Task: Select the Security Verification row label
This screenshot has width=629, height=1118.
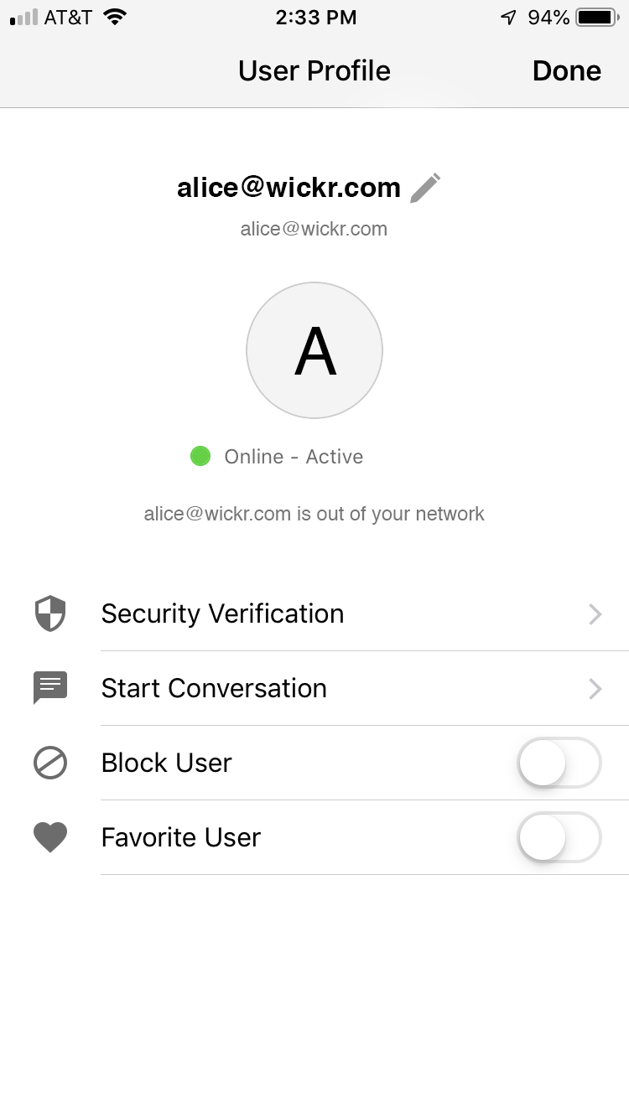Action: (222, 613)
